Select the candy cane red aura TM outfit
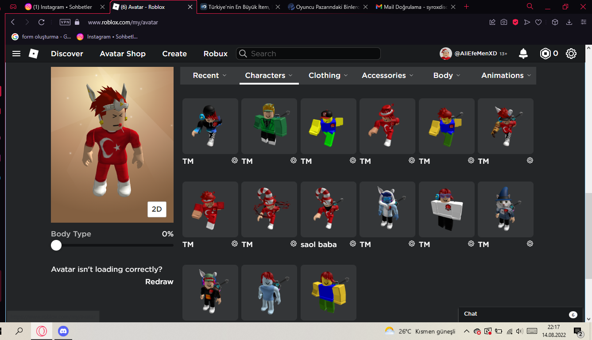This screenshot has height=340, width=592. coord(269,209)
